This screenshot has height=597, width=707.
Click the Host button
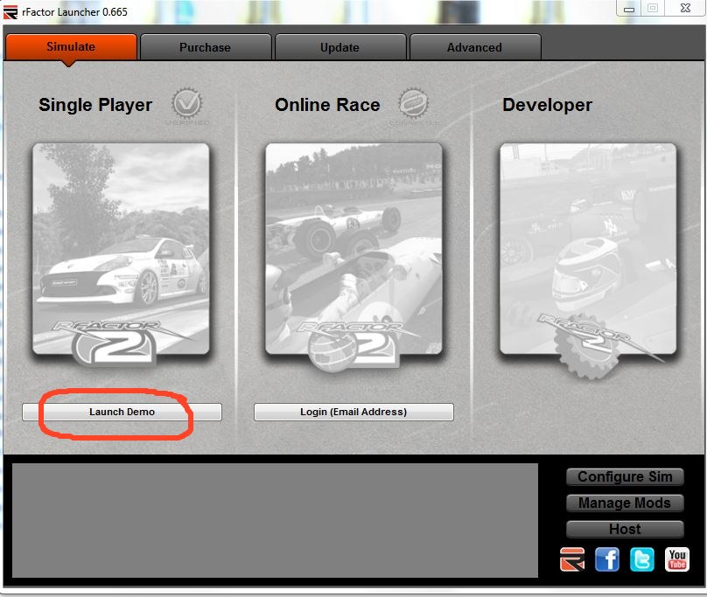point(625,529)
